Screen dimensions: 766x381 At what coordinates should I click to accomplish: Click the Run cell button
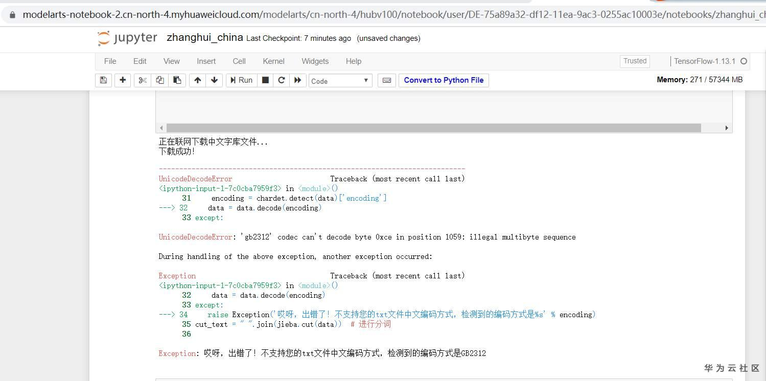241,80
